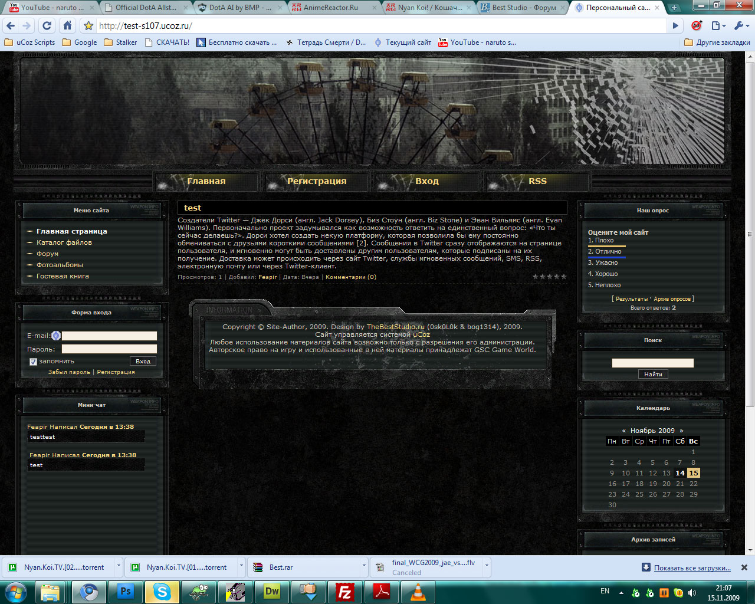Open the wrench settings menu
This screenshot has width=755, height=604.
point(741,26)
